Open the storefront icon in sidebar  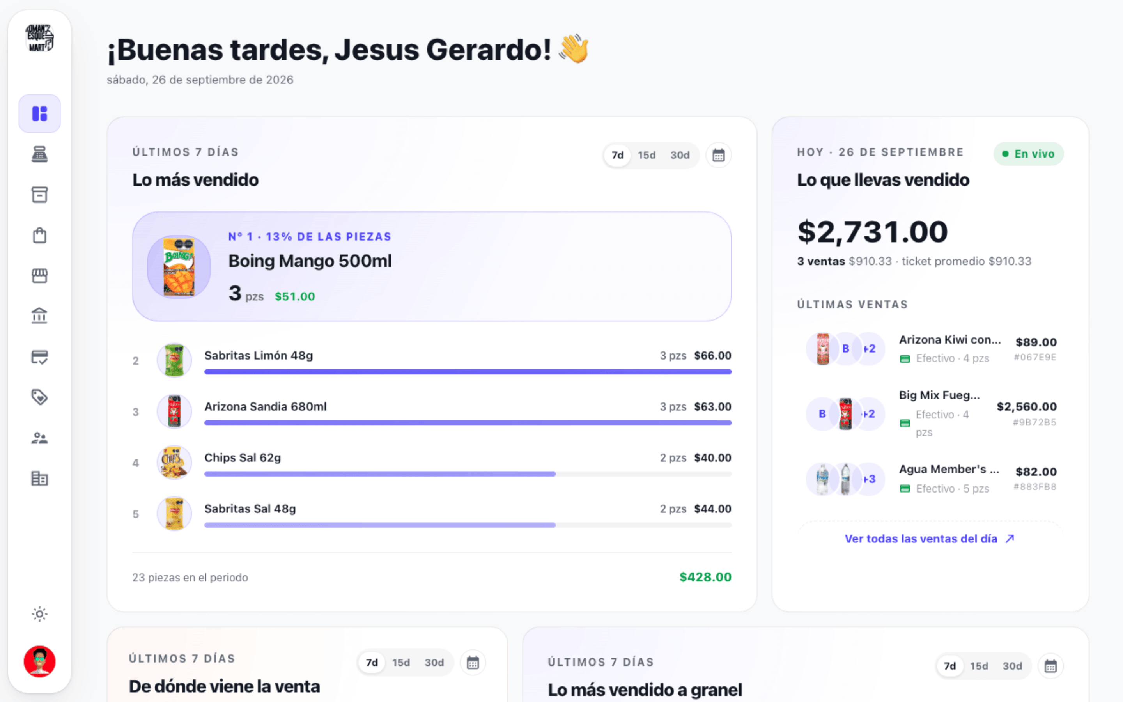coord(39,276)
